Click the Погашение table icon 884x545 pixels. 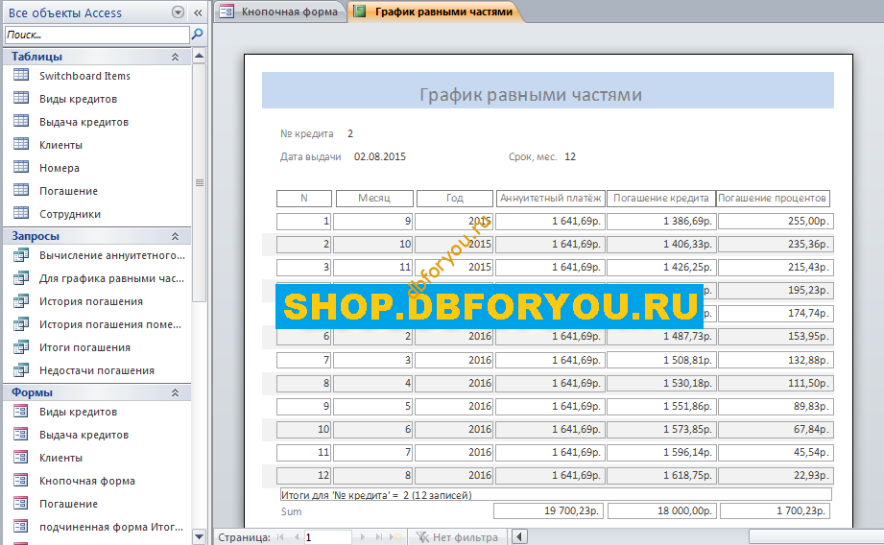21,191
